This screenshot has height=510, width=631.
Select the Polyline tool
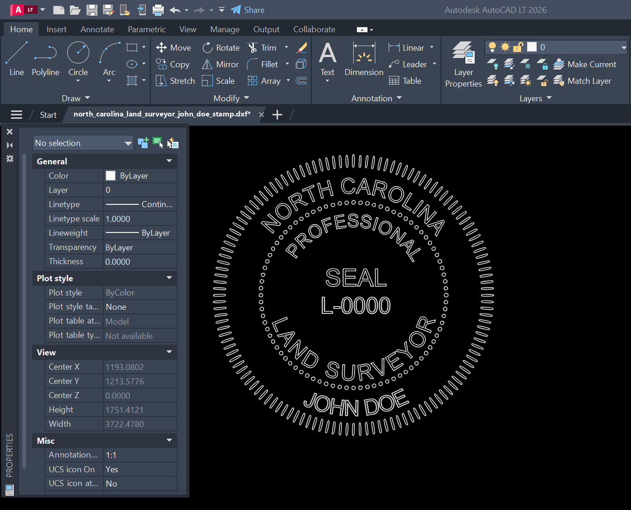(46, 59)
